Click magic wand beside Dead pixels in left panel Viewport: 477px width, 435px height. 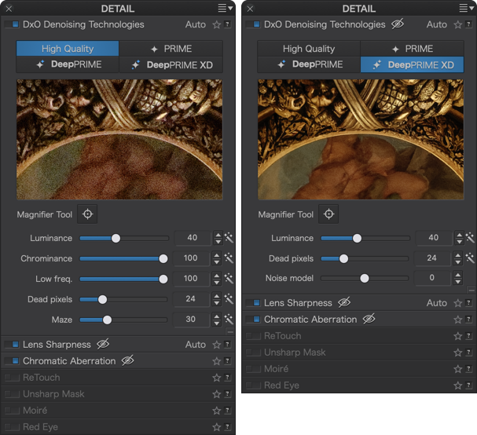pyautogui.click(x=229, y=299)
